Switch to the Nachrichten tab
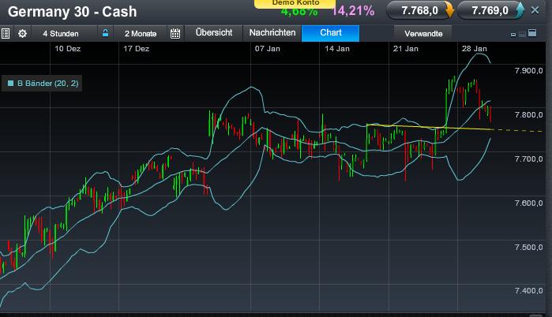Screen dimensions: 552x317 pos(272,33)
